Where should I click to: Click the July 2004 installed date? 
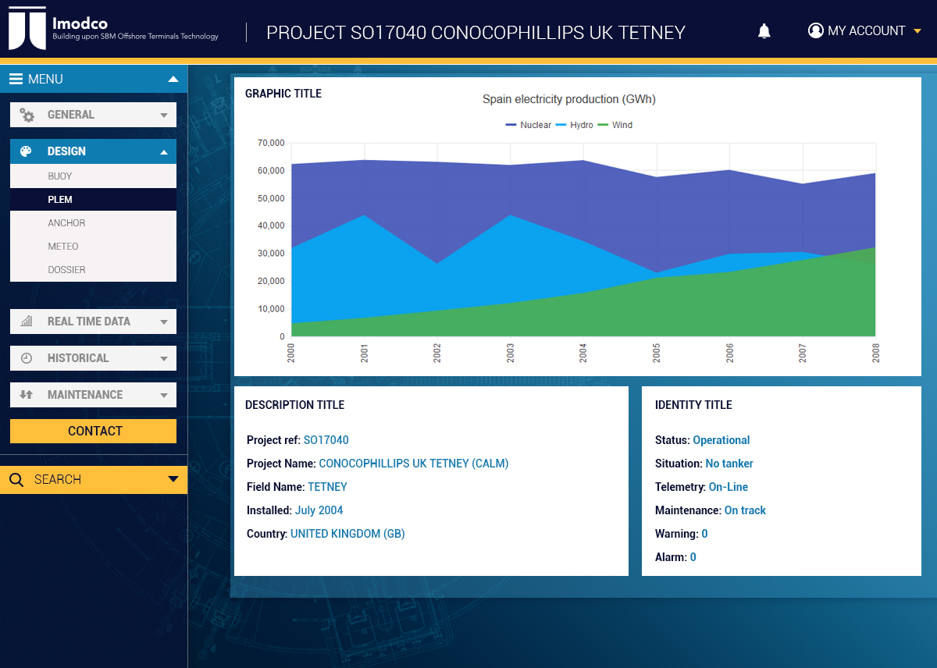319,510
